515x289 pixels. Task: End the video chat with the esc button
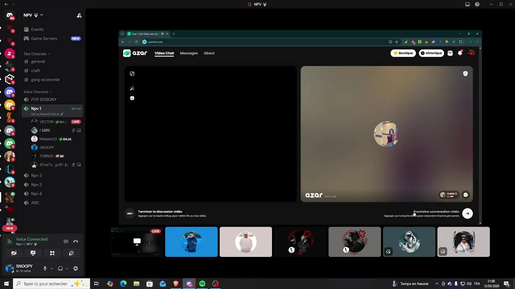tap(130, 214)
